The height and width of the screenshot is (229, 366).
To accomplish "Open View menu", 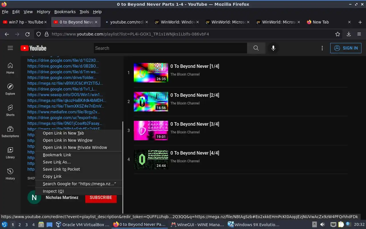I will pos(28,12).
